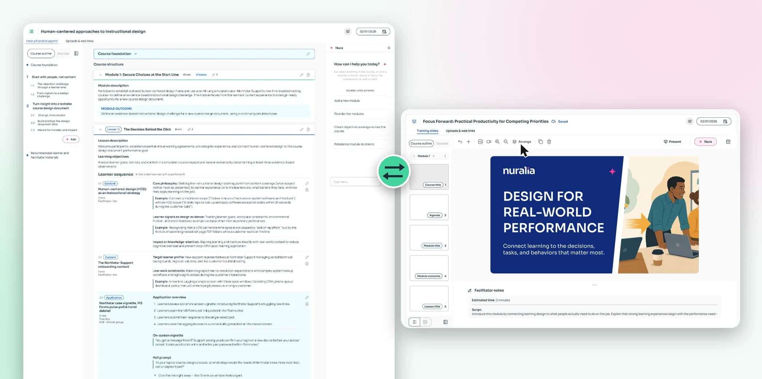Click the Present button
Screen dimensions: 762x379
tap(672, 142)
